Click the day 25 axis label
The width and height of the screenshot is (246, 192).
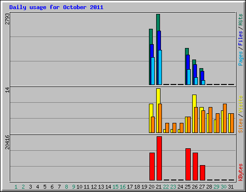point(187,187)
